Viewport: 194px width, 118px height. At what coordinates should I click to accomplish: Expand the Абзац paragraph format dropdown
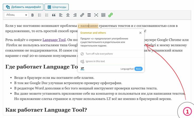(x=16, y=15)
